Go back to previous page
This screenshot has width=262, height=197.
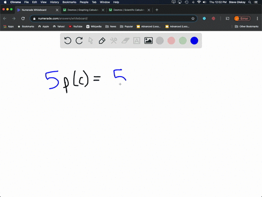pyautogui.click(x=5, y=19)
